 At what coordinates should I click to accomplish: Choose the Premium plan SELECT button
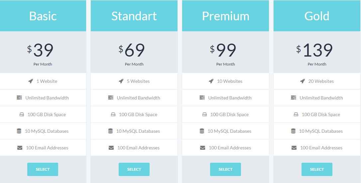click(x=225, y=169)
